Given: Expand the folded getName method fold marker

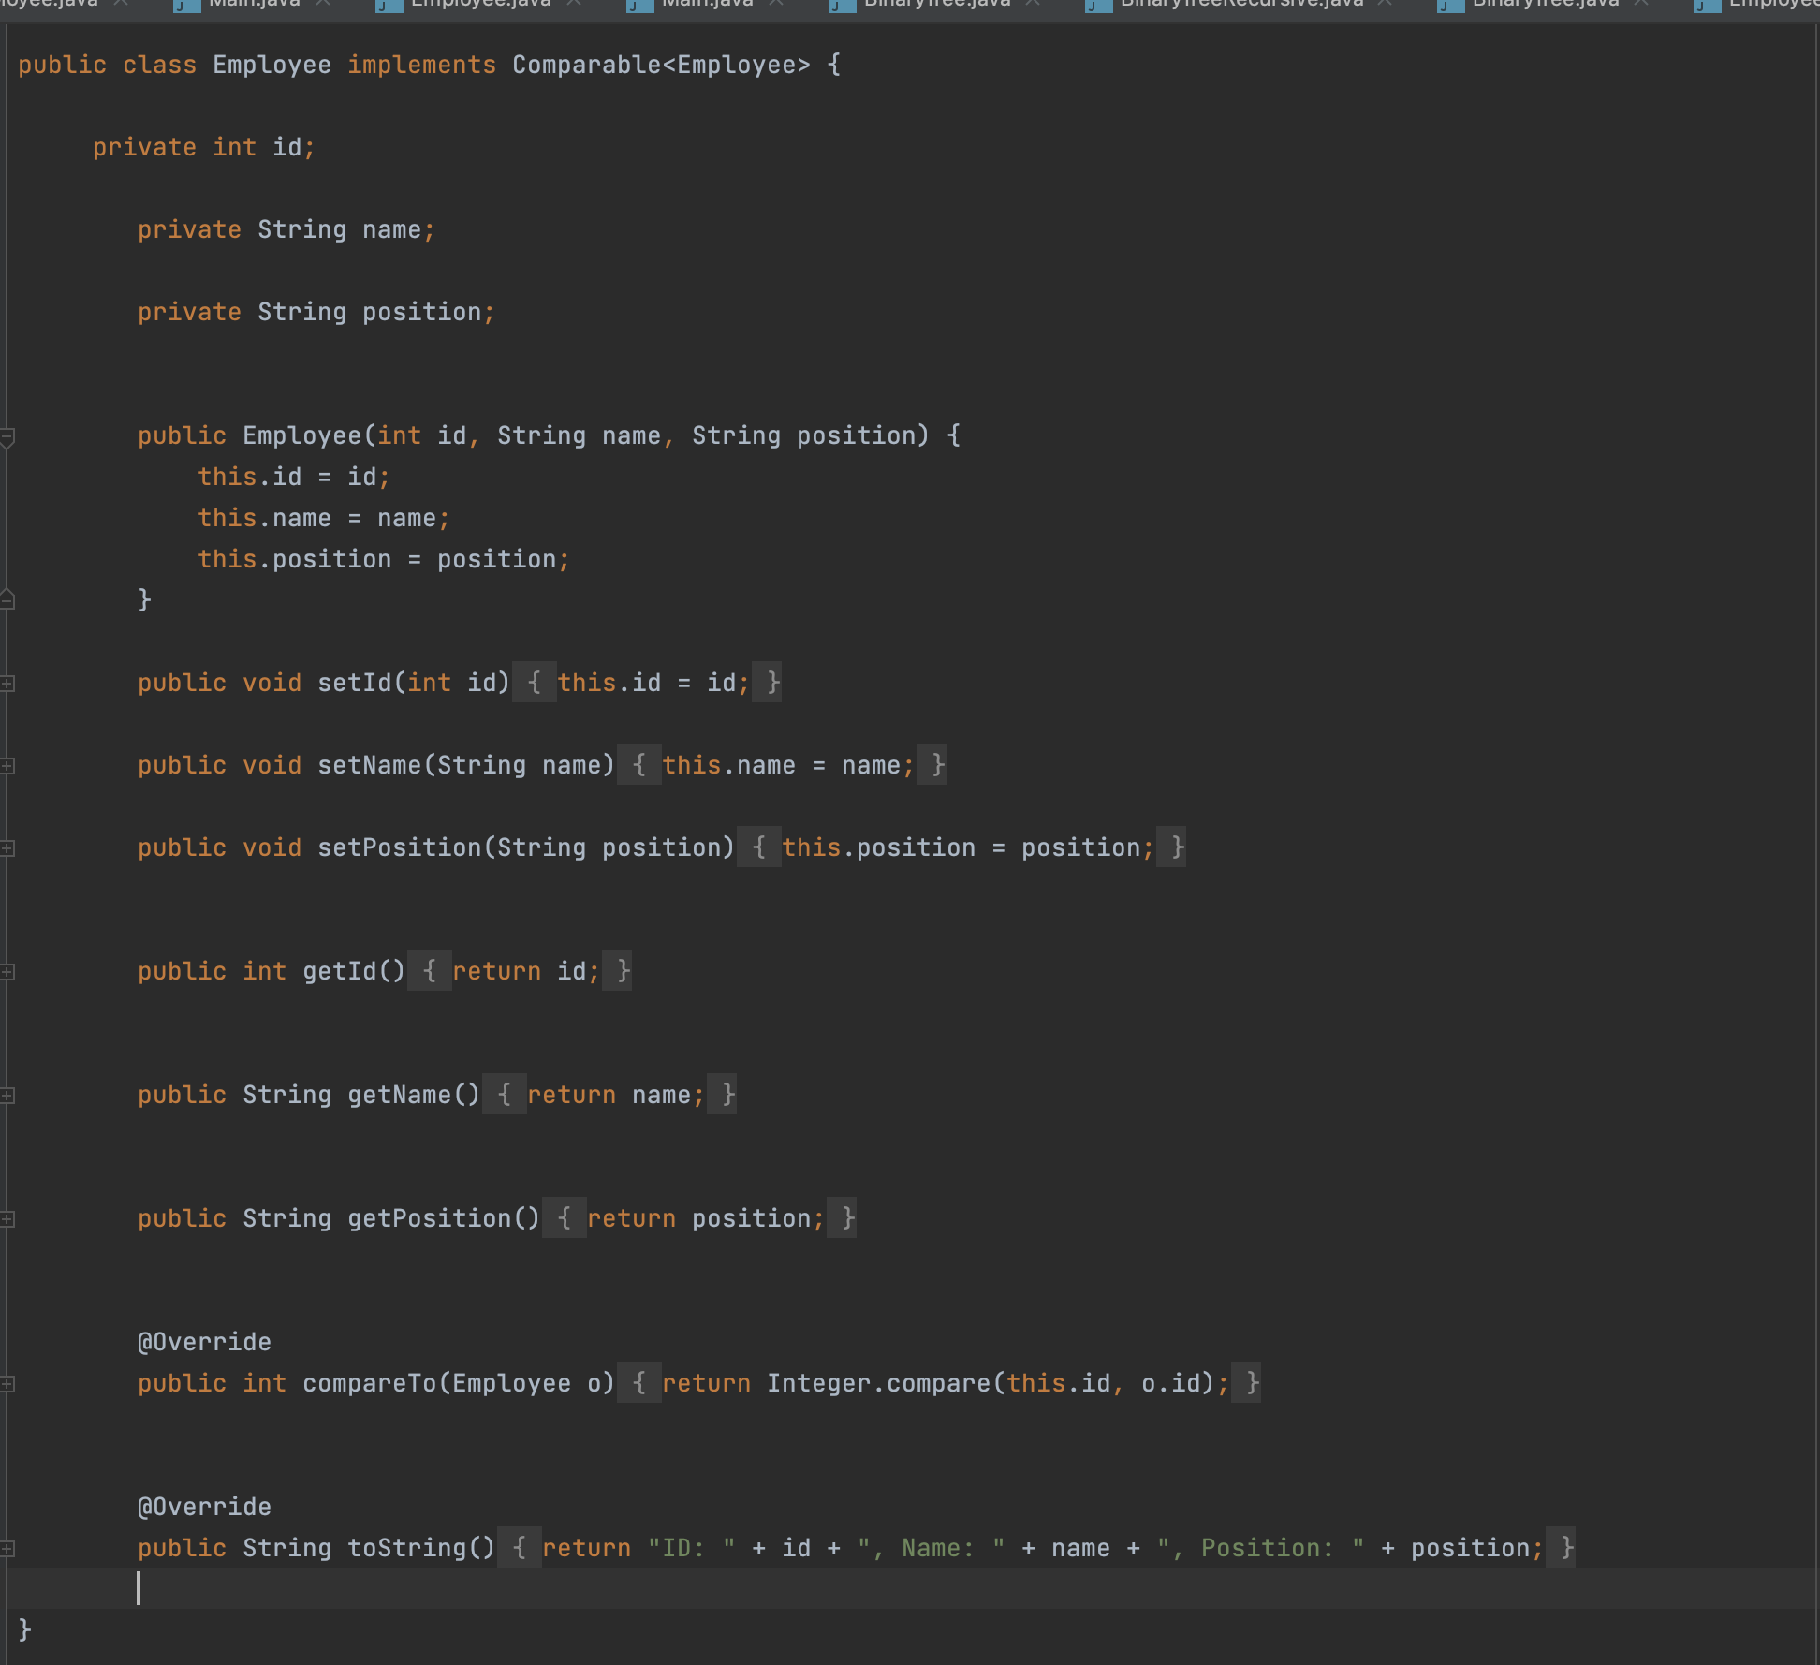Looking at the screenshot, I should [7, 1095].
